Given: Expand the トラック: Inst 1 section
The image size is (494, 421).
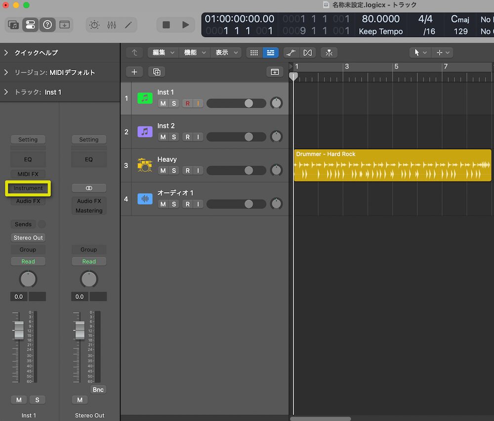Looking at the screenshot, I should 6,92.
